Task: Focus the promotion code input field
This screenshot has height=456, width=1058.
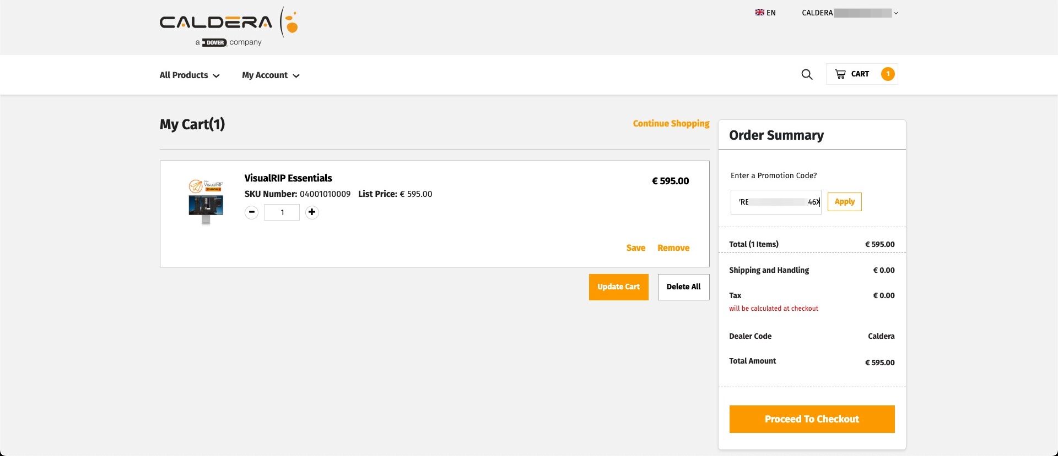Action: [775, 202]
